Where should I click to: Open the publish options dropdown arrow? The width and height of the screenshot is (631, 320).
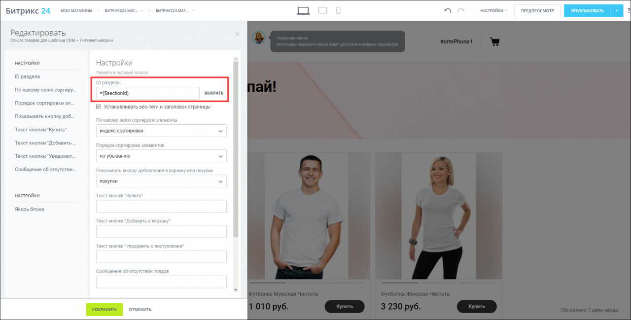click(616, 10)
